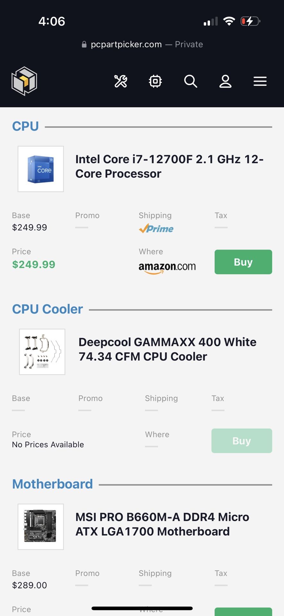Screen dimensions: 284x616
Task: Click the amazon.com seller logo
Action: (x=167, y=266)
